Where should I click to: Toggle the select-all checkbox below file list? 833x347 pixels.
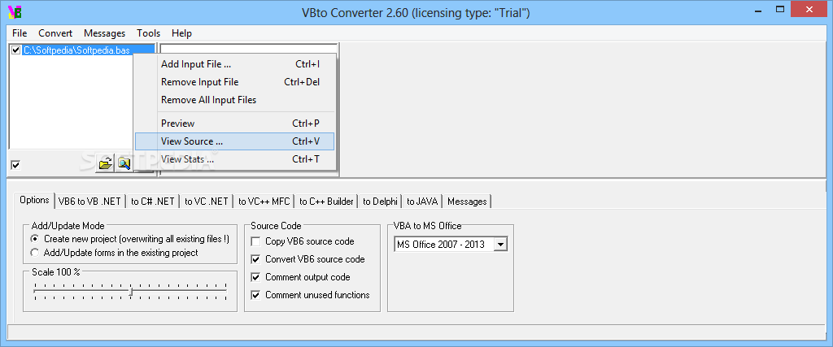tap(15, 165)
